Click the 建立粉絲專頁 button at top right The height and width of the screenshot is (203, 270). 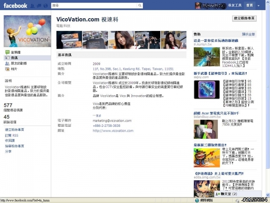click(x=244, y=18)
